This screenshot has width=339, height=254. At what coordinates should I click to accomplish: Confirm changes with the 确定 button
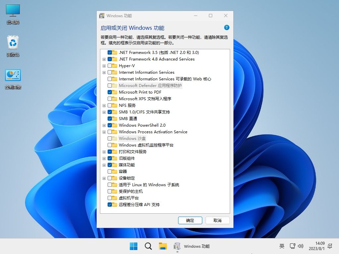[x=190, y=220]
